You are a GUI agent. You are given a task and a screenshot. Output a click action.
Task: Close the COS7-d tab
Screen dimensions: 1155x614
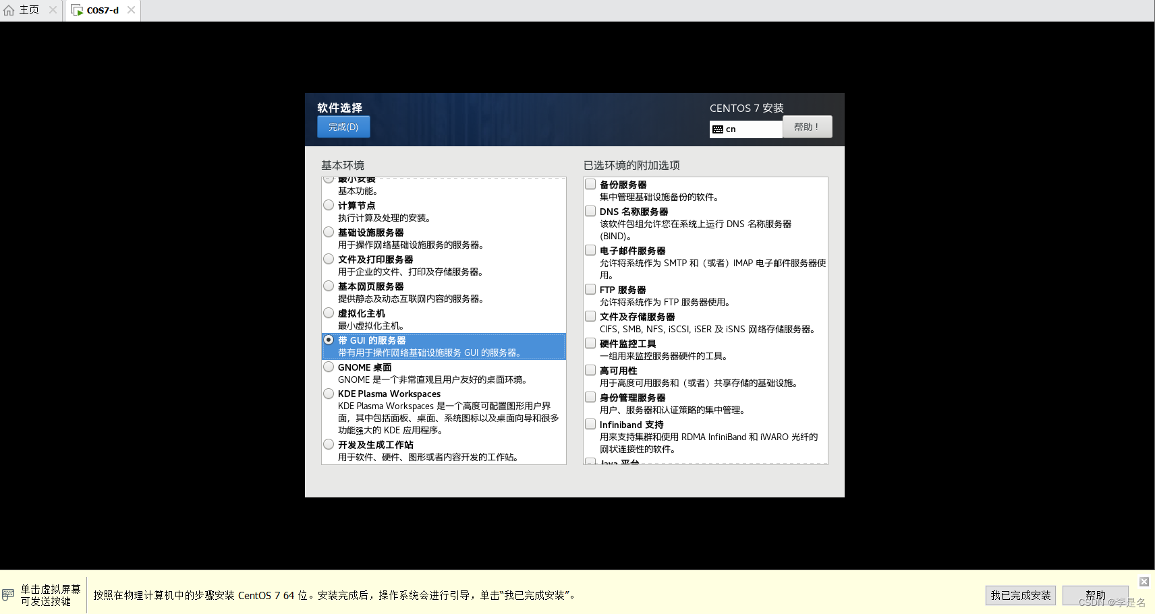[x=131, y=10]
